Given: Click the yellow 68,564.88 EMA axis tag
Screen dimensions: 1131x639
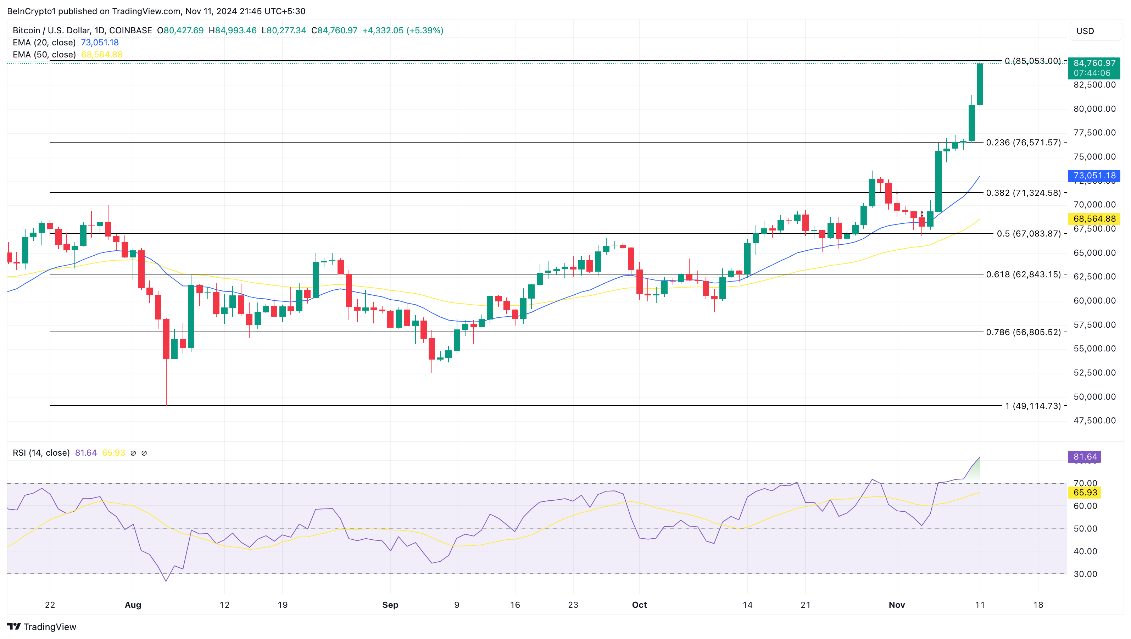Looking at the screenshot, I should 1094,219.
